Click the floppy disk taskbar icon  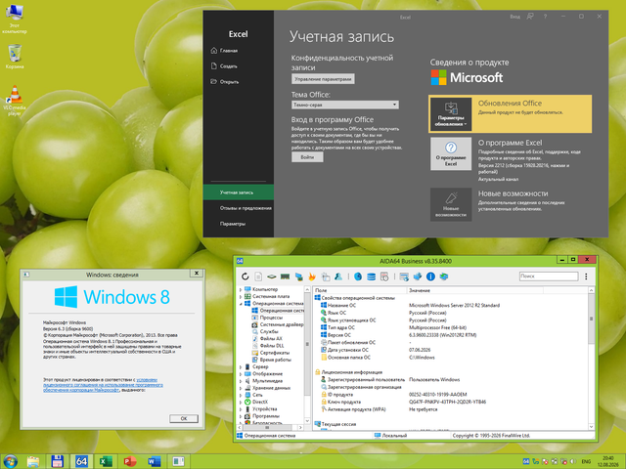[x=57, y=461]
